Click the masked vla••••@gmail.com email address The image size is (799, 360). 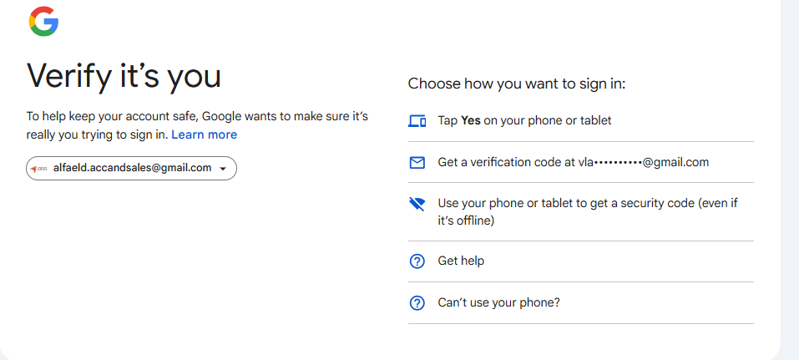(x=644, y=162)
